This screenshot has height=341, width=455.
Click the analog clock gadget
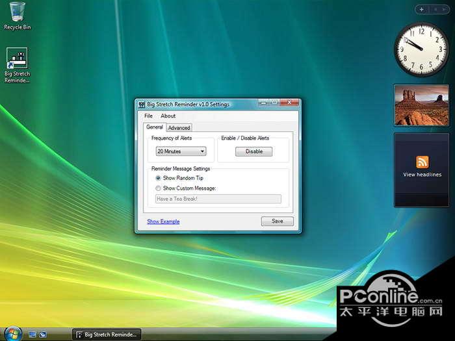click(422, 49)
